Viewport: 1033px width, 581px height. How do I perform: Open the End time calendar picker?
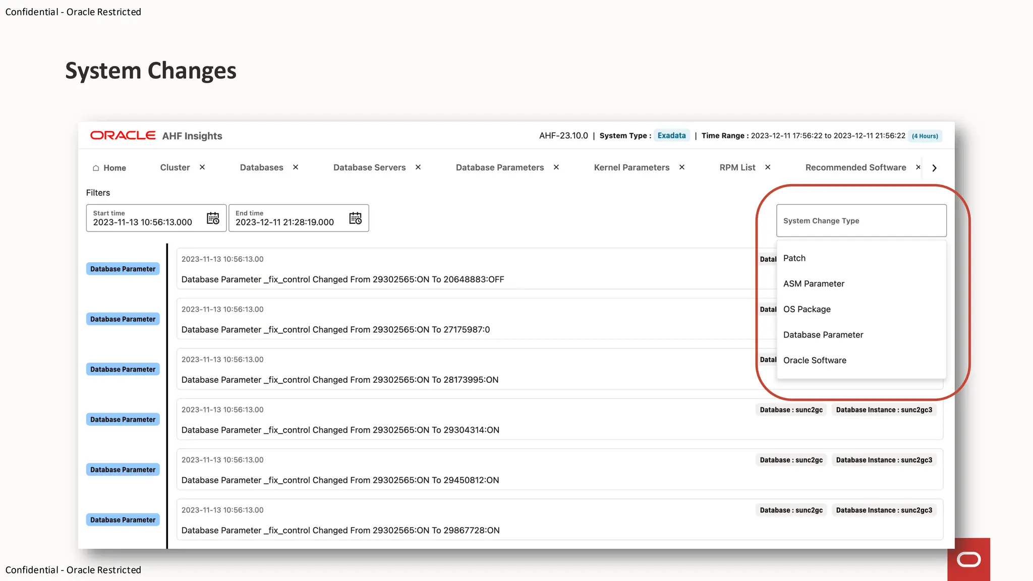point(356,218)
